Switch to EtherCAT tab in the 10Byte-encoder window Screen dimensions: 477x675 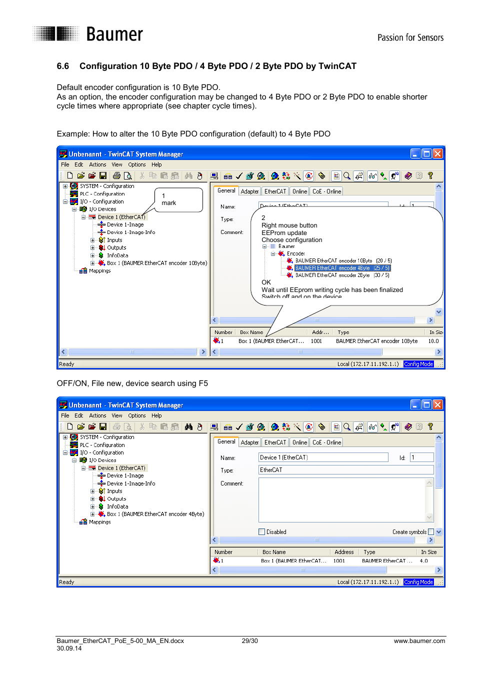pyautogui.click(x=275, y=191)
